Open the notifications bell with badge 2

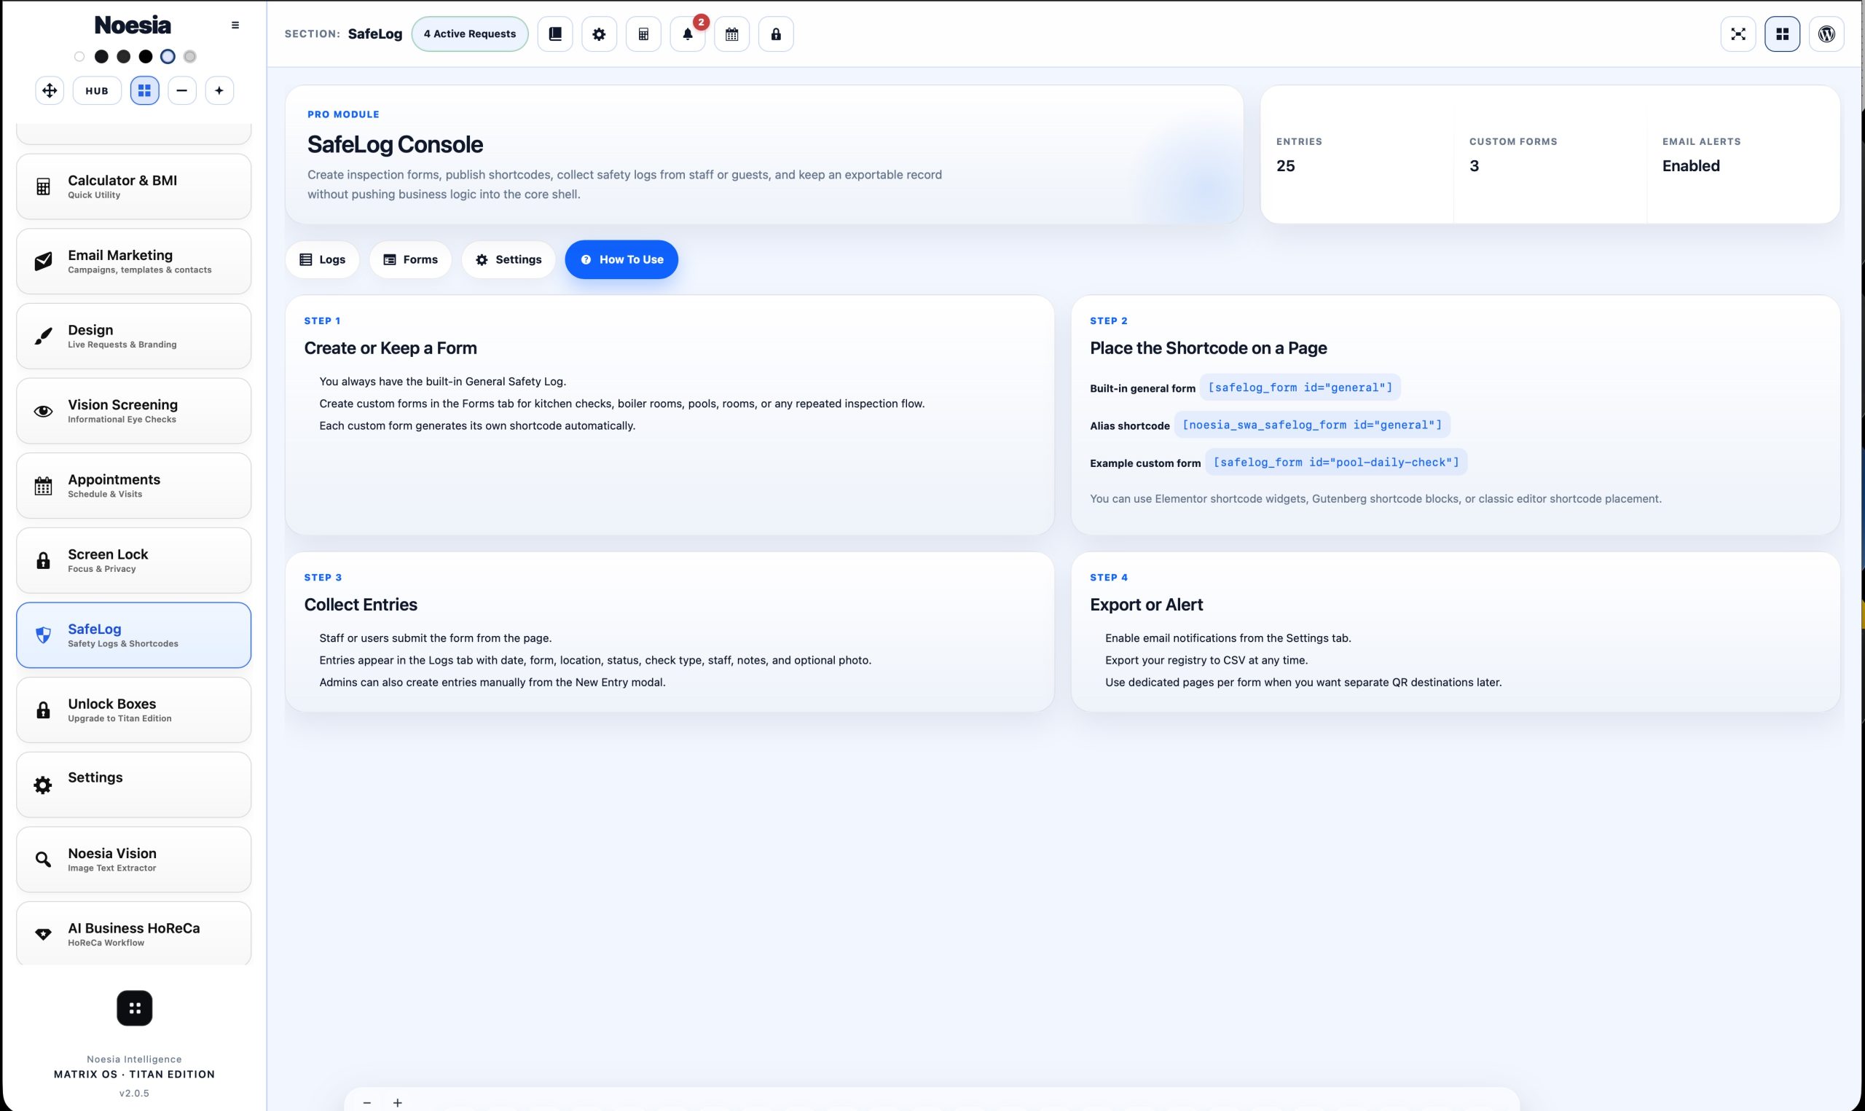pyautogui.click(x=687, y=34)
